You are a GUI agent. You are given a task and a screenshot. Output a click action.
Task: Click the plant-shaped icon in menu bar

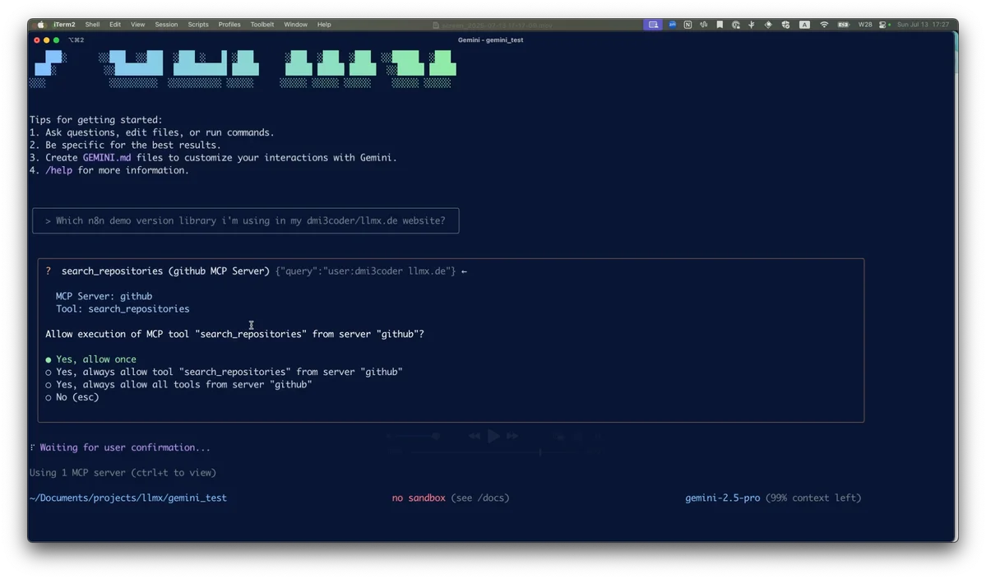752,25
